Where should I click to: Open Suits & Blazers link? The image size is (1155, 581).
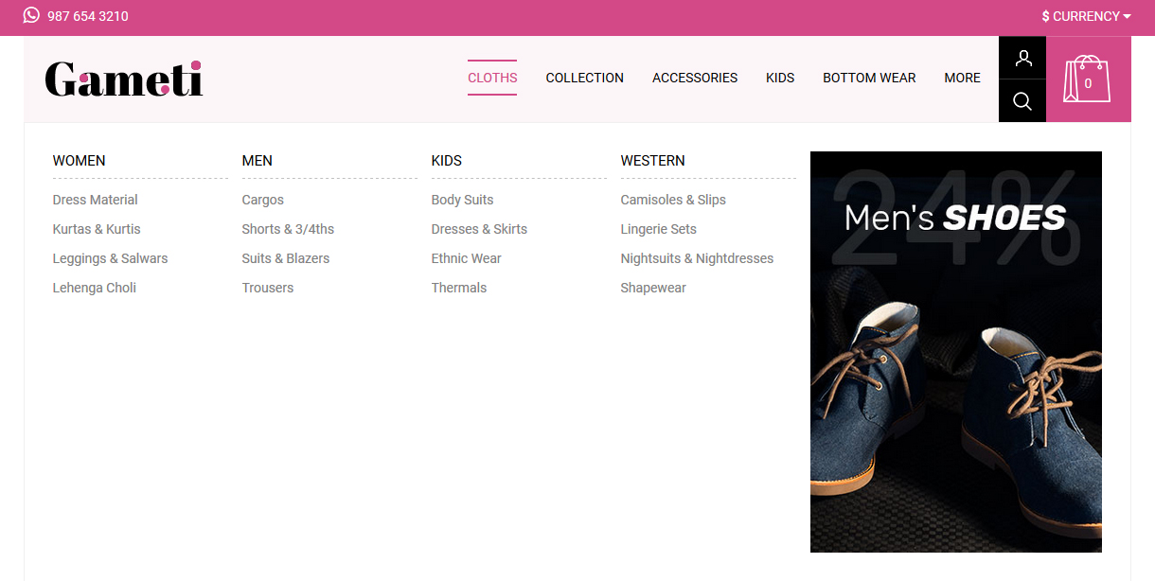[286, 258]
